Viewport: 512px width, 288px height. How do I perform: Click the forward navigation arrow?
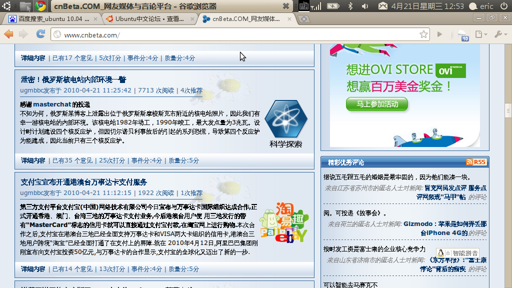click(23, 34)
